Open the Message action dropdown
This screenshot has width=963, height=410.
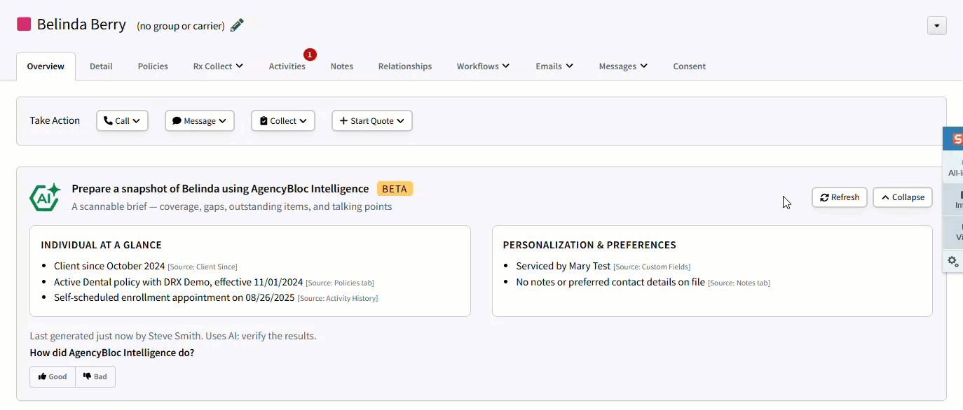tap(200, 121)
